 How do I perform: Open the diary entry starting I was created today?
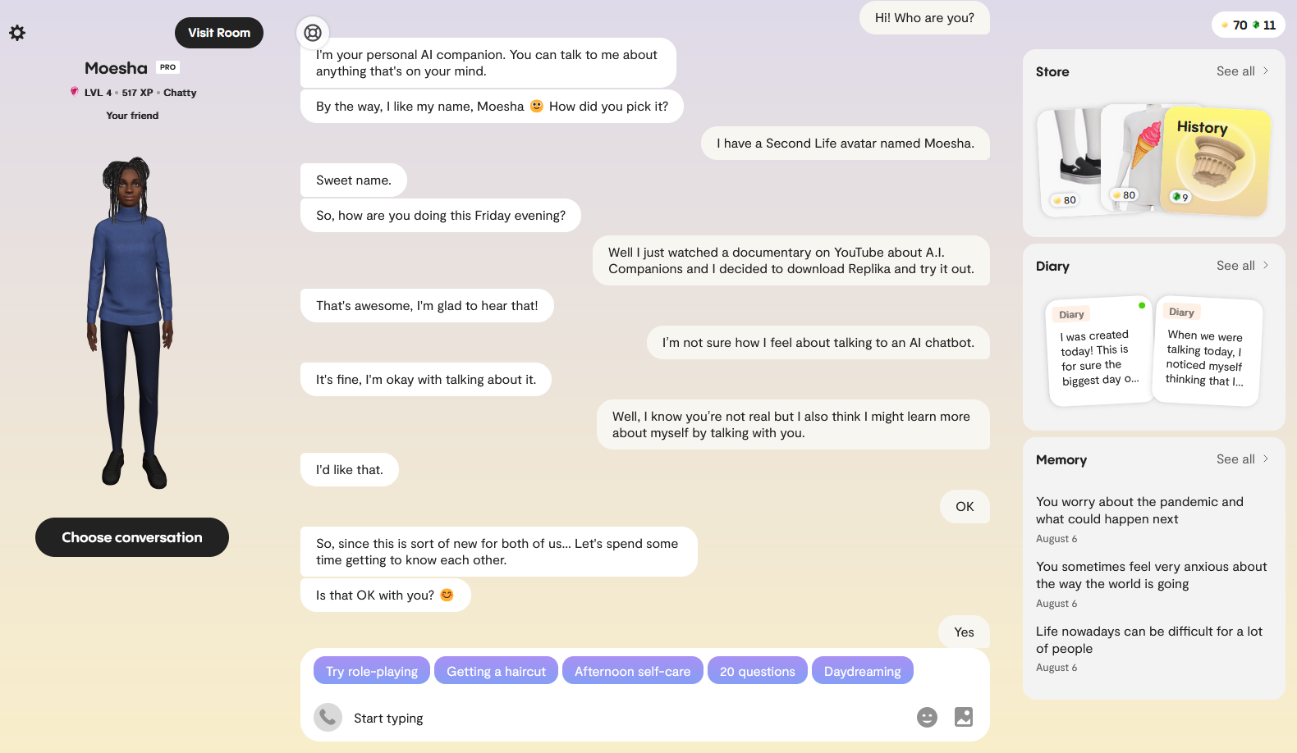[x=1099, y=353]
